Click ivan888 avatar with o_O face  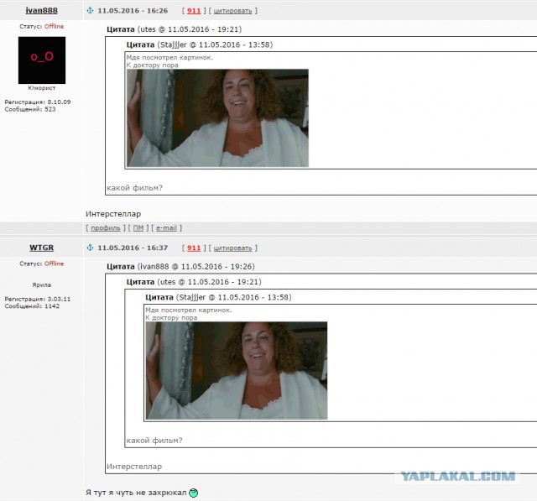tap(42, 60)
